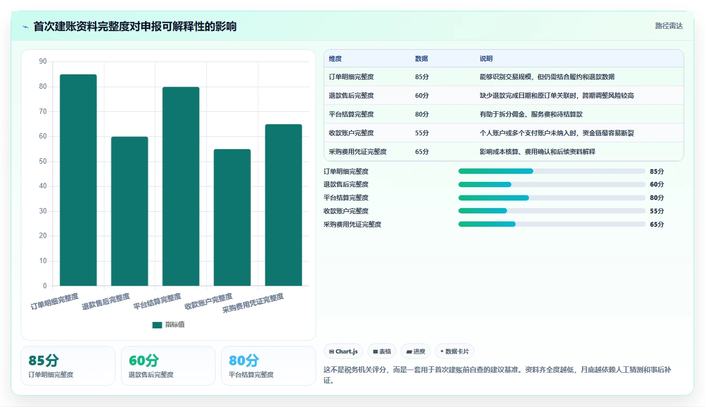Screen dimensions: 705x407
Task: Click the 进度 tag chip
Action: point(416,351)
